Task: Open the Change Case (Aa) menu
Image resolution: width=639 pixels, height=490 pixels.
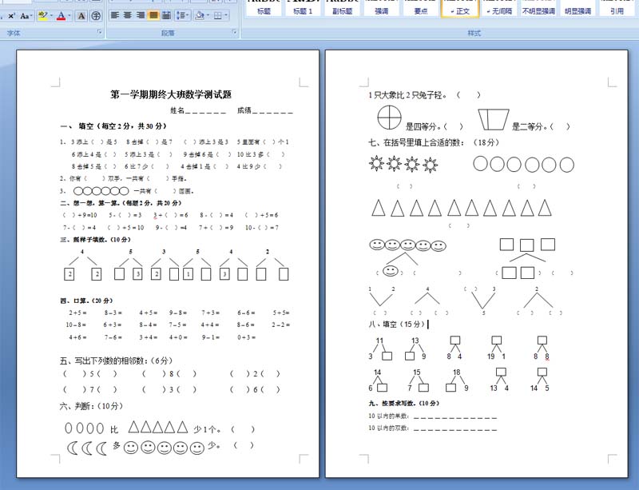Action: tap(25, 16)
